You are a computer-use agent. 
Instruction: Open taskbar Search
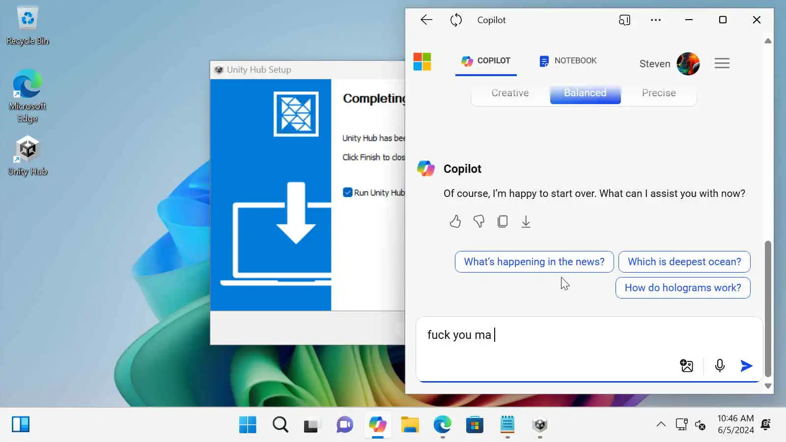pyautogui.click(x=280, y=424)
